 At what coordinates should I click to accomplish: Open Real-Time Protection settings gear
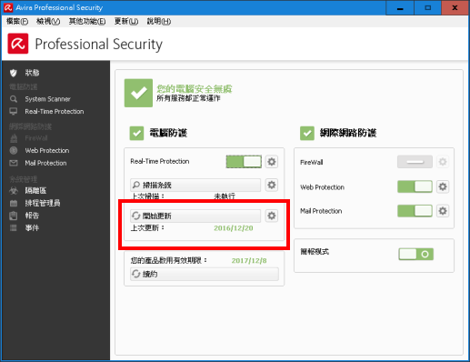click(272, 162)
